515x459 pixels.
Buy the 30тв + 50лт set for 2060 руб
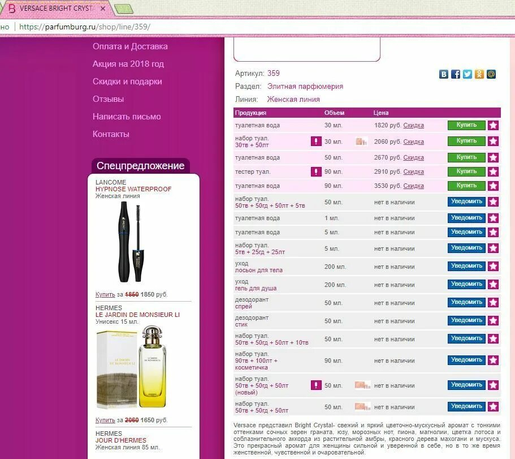[x=466, y=141]
